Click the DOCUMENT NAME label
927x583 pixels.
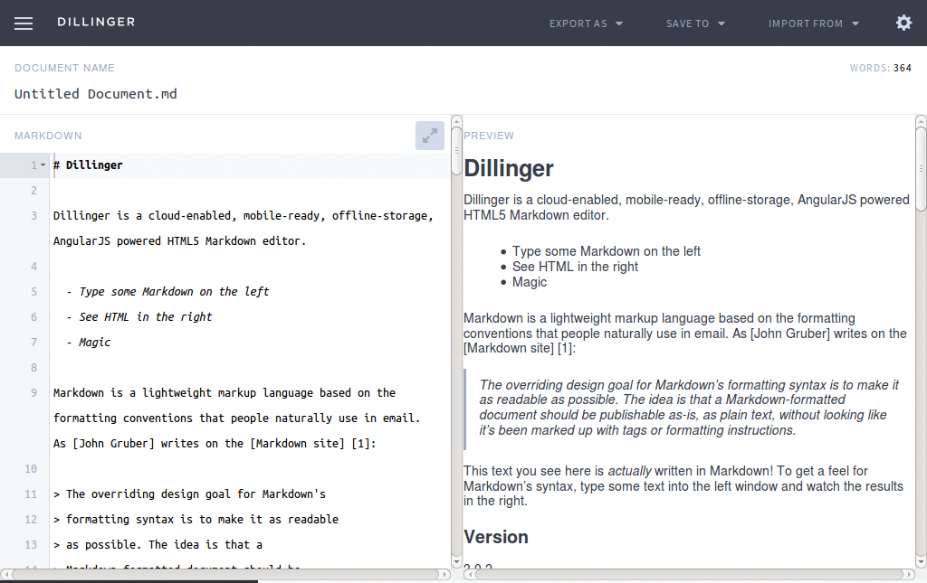[64, 68]
